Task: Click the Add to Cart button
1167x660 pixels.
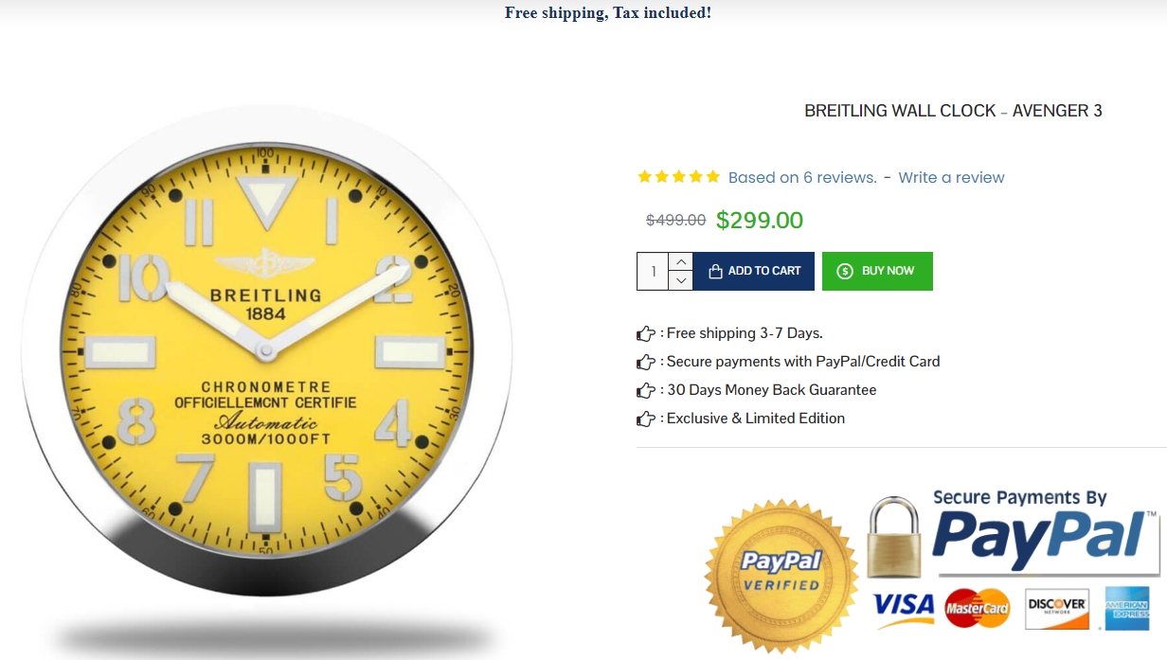Action: point(753,271)
